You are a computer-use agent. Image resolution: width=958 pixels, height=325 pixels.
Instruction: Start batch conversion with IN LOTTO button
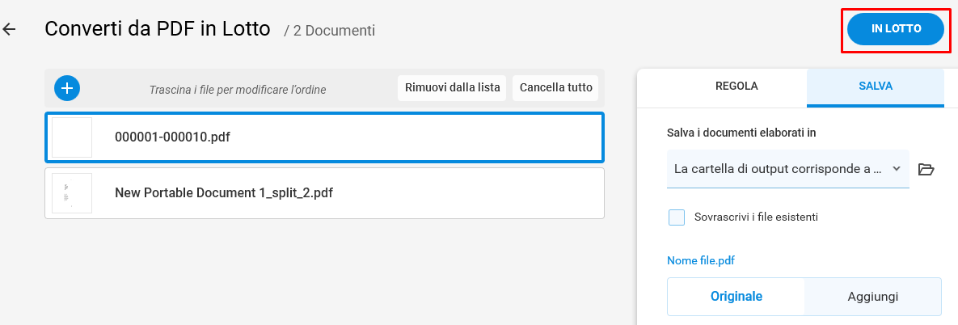[x=896, y=29]
